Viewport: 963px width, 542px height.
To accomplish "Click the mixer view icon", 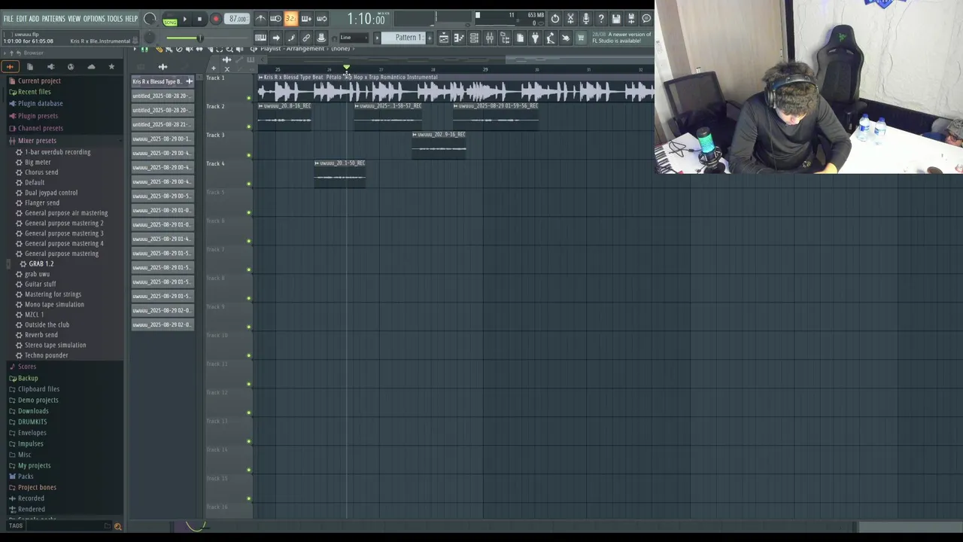I will 490,38.
